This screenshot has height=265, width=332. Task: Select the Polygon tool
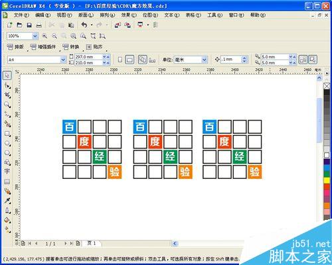click(7, 153)
